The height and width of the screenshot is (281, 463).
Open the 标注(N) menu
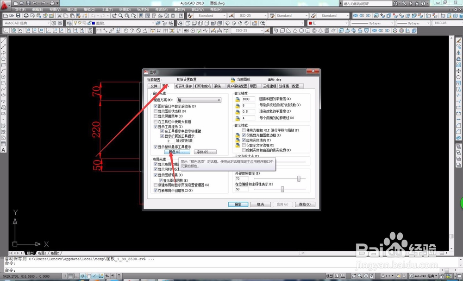pos(143,9)
